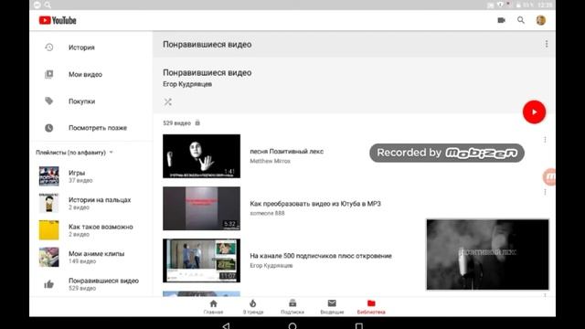The width and height of the screenshot is (585, 329).
Task: Open the YouTube home logo
Action: 58,20
